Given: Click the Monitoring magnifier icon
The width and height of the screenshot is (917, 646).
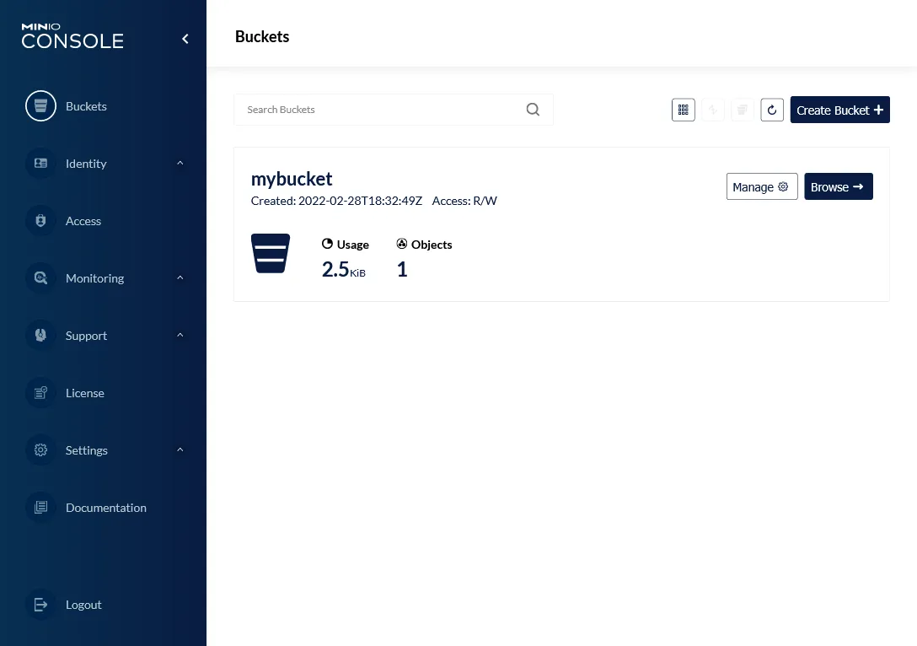Looking at the screenshot, I should coord(40,278).
